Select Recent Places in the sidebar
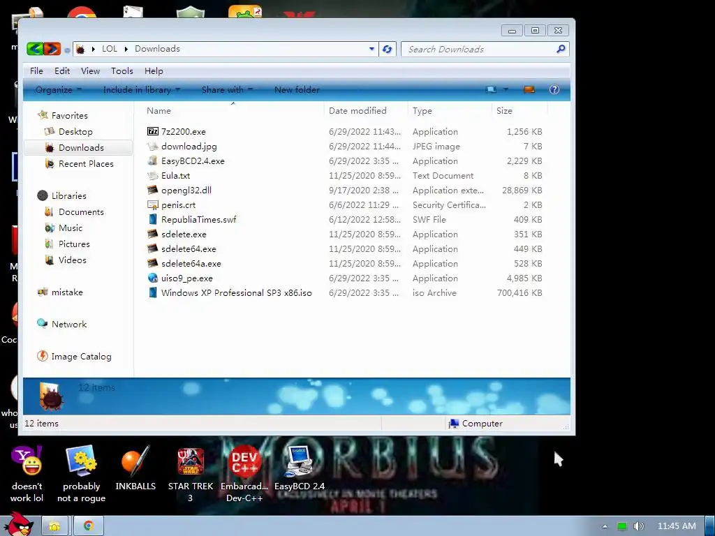Viewport: 715px width, 536px height. pos(86,163)
